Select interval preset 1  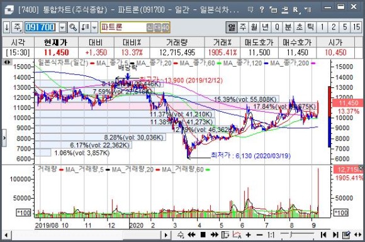(322, 27)
